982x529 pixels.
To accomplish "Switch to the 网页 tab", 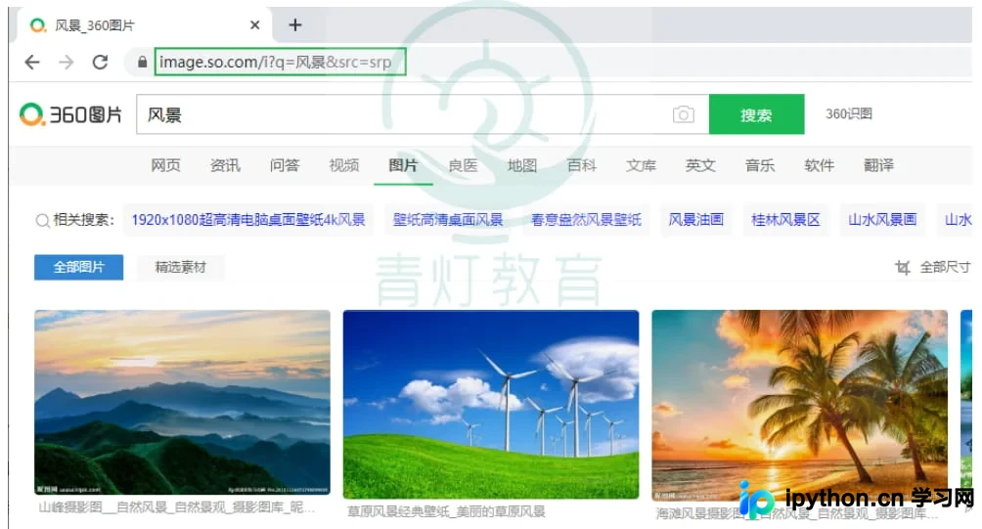I will [x=165, y=165].
